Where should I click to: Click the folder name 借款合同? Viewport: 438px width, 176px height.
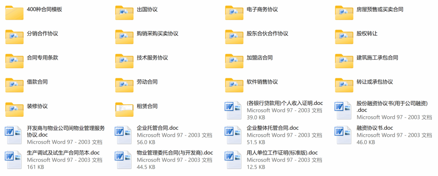[x=37, y=82]
